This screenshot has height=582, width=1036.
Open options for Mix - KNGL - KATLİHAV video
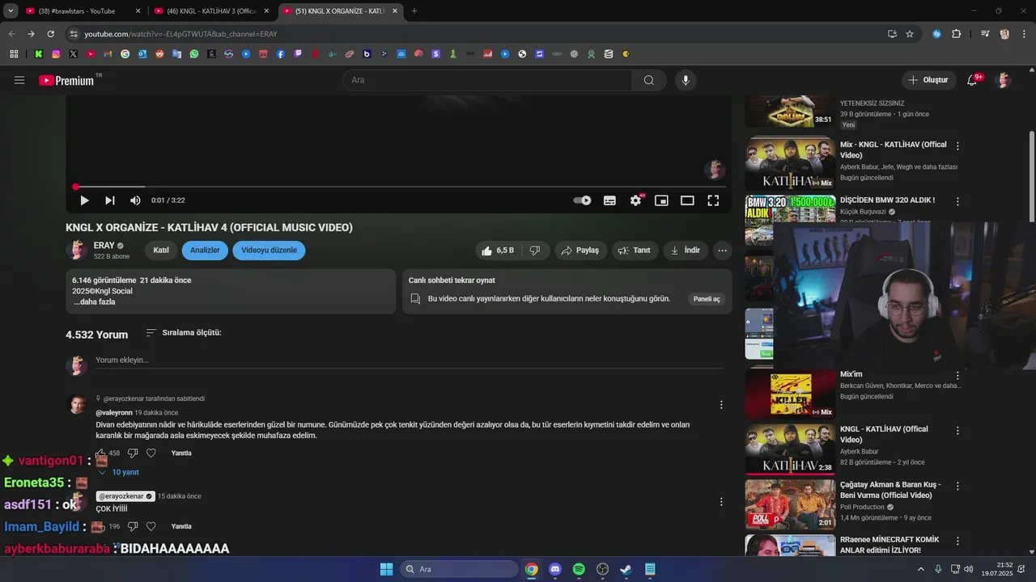(x=957, y=146)
